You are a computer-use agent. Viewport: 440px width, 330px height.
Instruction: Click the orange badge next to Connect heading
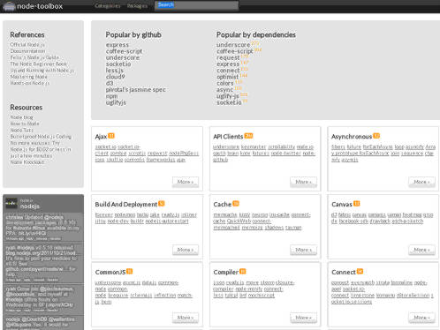pos(360,272)
